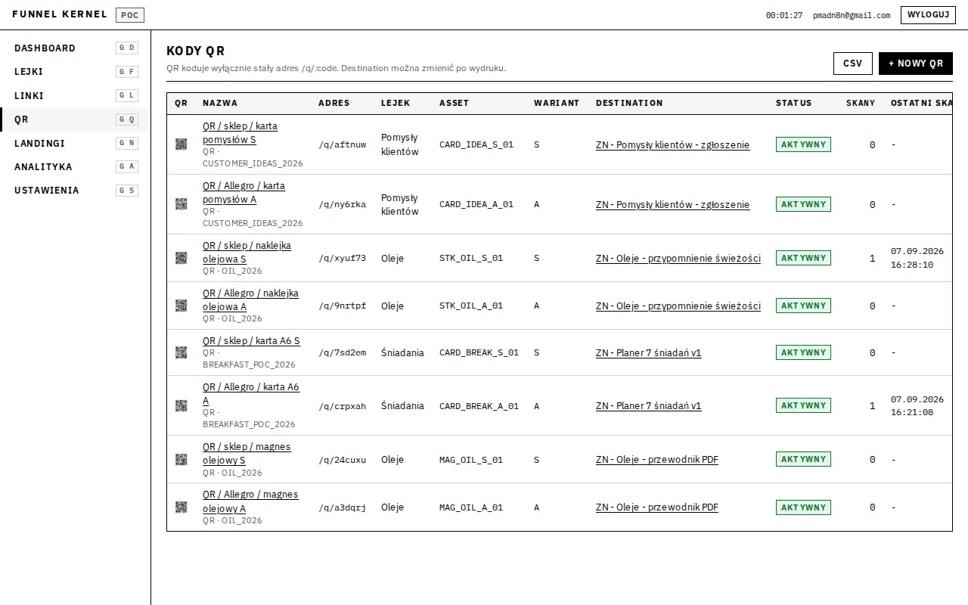Click asset MAG_OIL_S_01

point(471,459)
